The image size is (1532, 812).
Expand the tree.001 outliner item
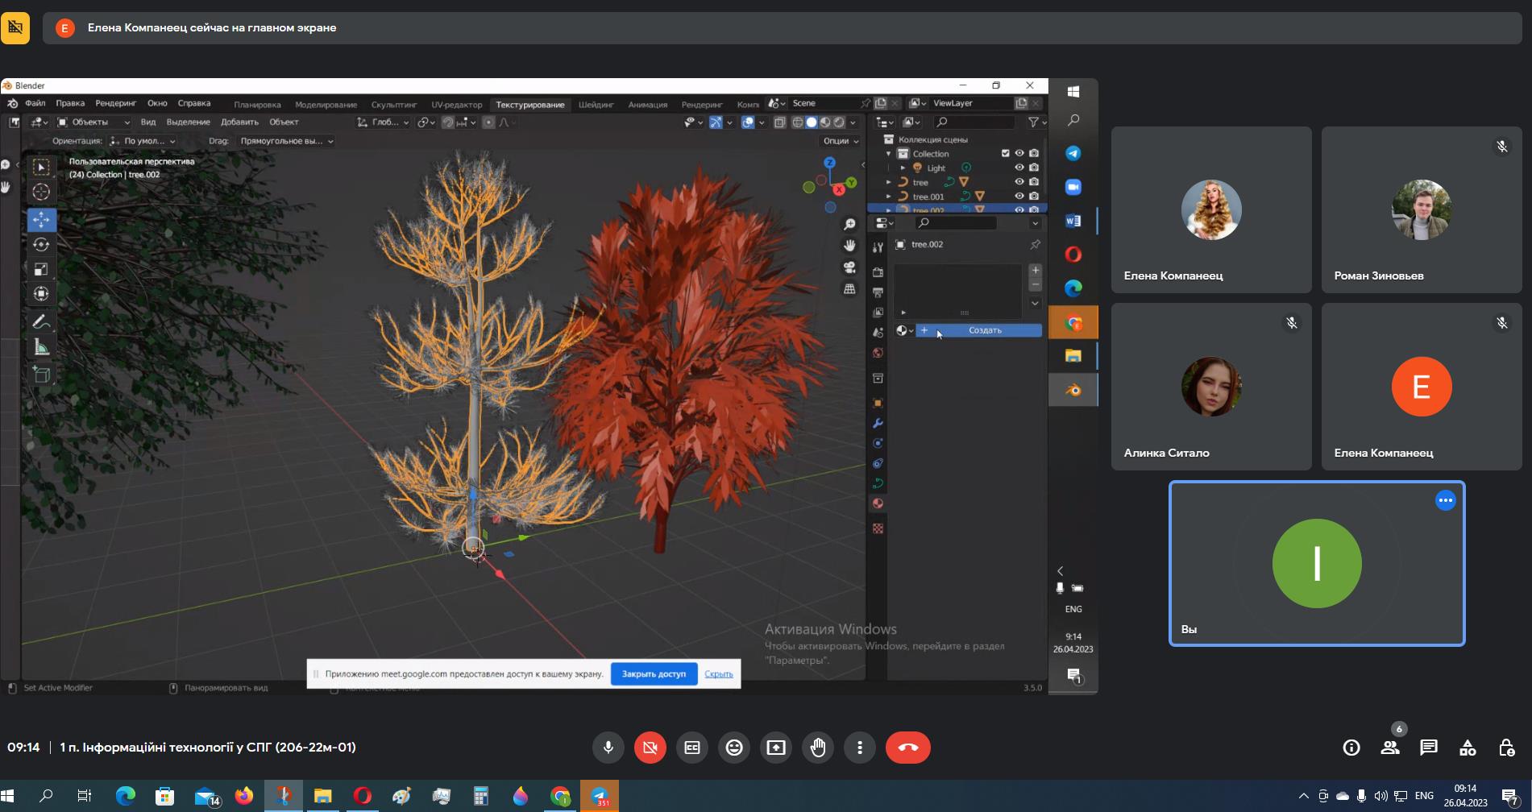[x=889, y=197]
